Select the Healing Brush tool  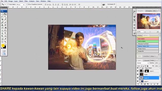(x=2, y=22)
